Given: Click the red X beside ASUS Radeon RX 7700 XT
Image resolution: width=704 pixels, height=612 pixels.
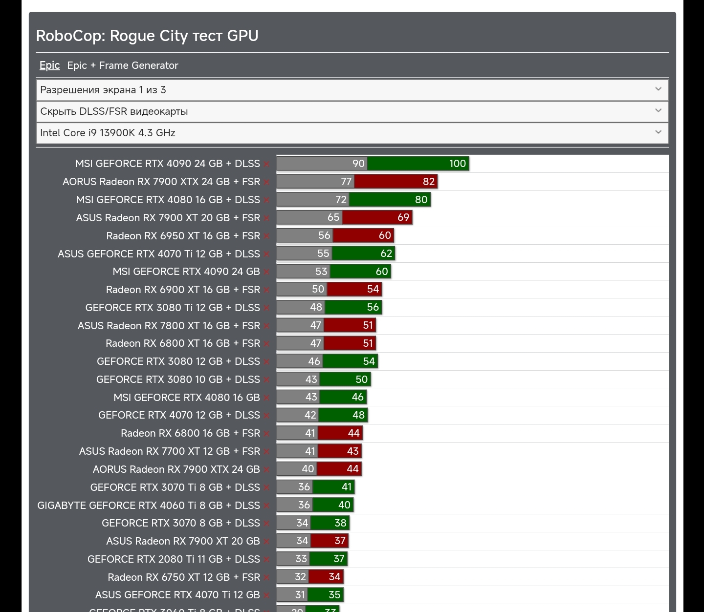Looking at the screenshot, I should click(x=266, y=452).
